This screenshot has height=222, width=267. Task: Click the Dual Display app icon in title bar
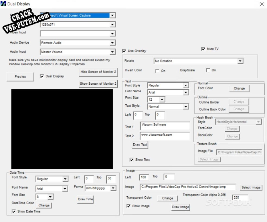coord(4,4)
